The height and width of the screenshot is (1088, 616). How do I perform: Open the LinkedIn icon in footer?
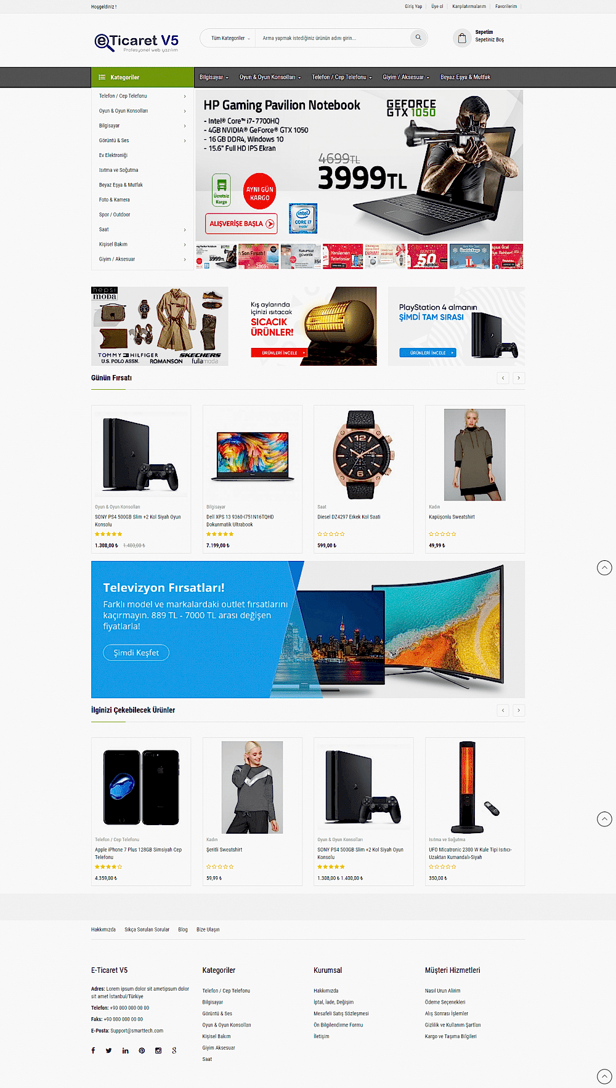pos(125,1050)
